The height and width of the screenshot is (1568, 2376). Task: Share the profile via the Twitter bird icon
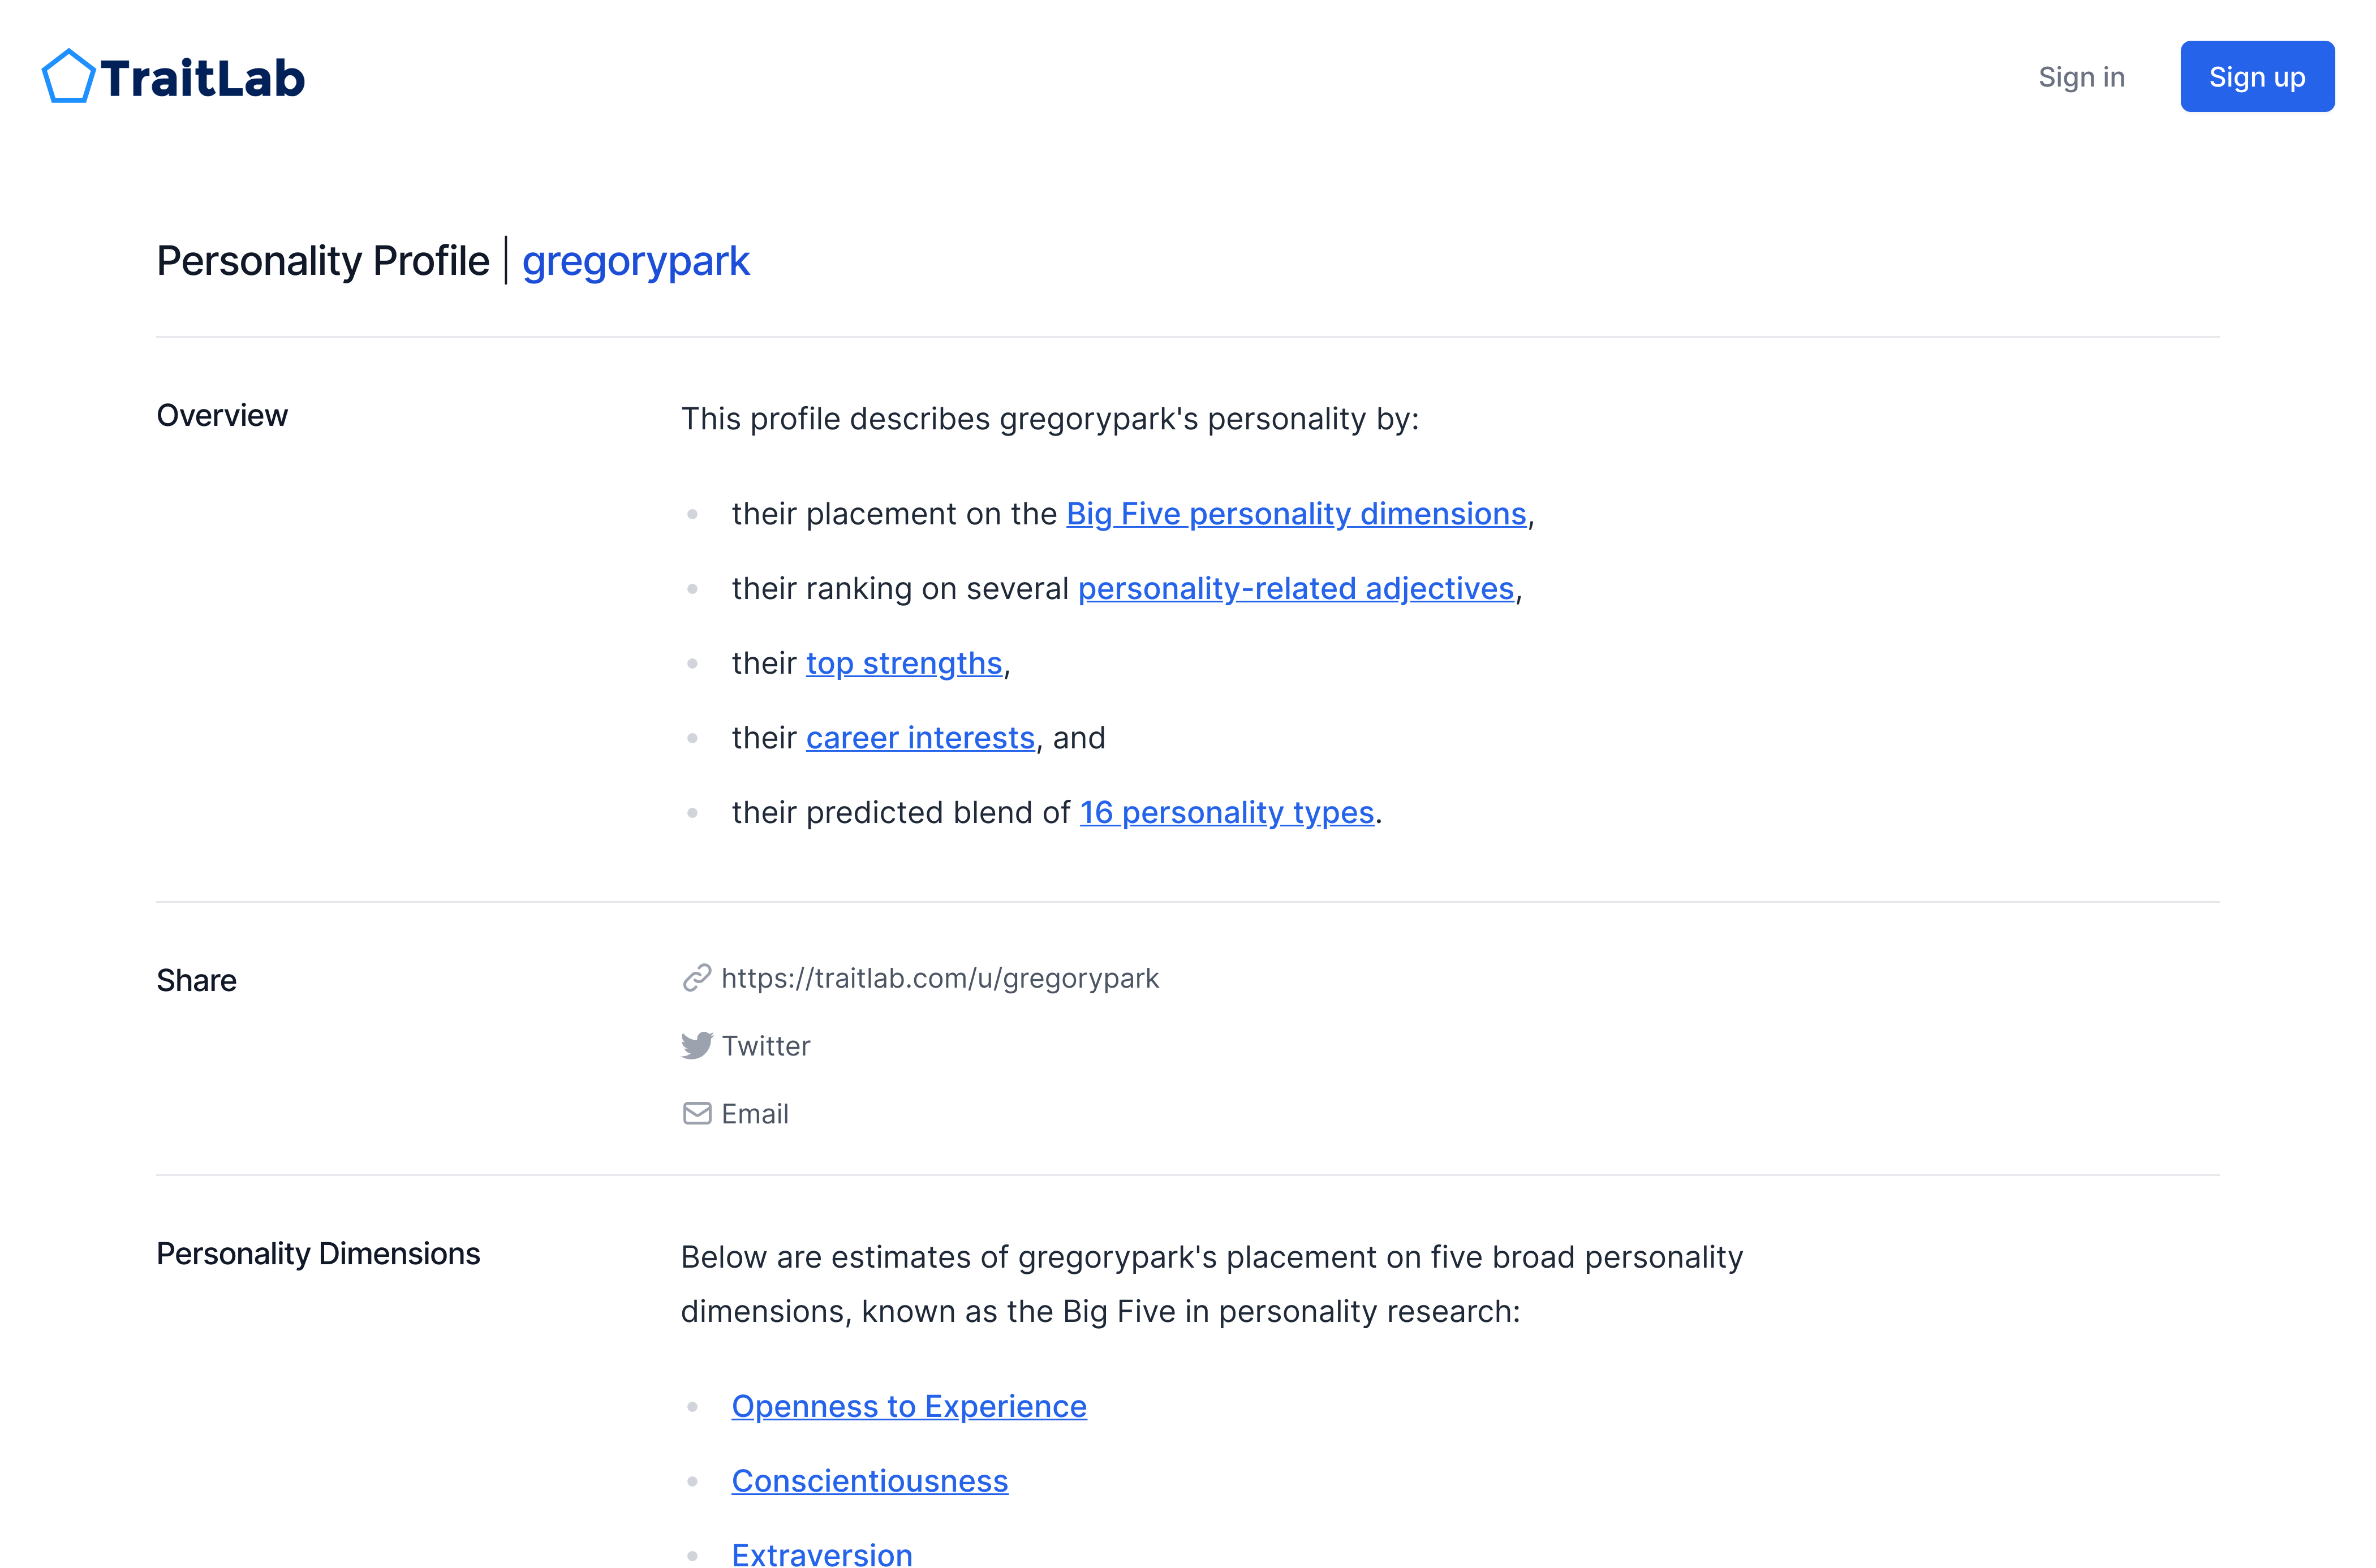click(x=698, y=1045)
